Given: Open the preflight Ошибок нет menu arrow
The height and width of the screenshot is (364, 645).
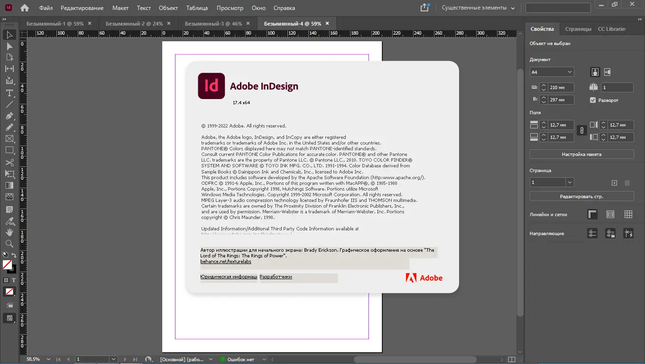Looking at the screenshot, I should coord(265,360).
